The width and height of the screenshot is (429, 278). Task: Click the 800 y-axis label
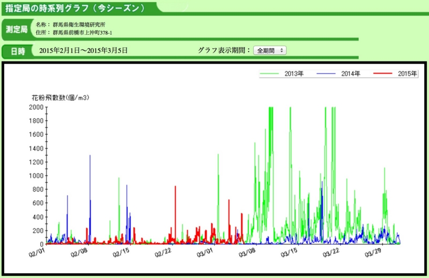[x=38, y=189]
